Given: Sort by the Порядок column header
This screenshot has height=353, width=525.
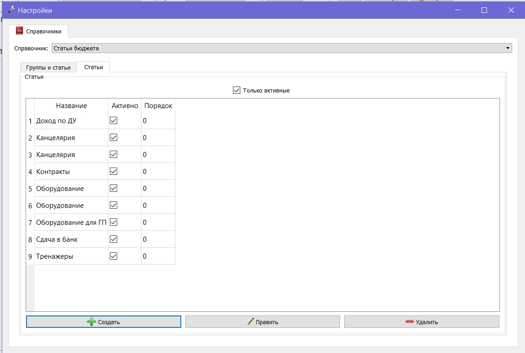Looking at the screenshot, I should coord(158,105).
